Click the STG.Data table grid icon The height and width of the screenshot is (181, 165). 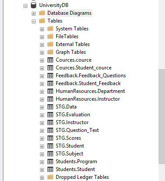50,107
